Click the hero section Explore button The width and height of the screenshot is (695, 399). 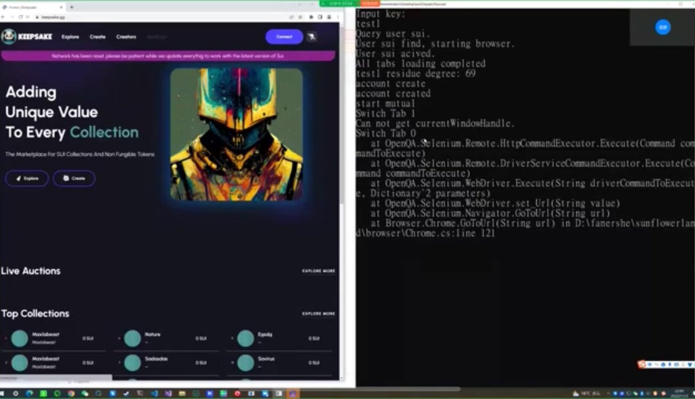pyautogui.click(x=27, y=178)
